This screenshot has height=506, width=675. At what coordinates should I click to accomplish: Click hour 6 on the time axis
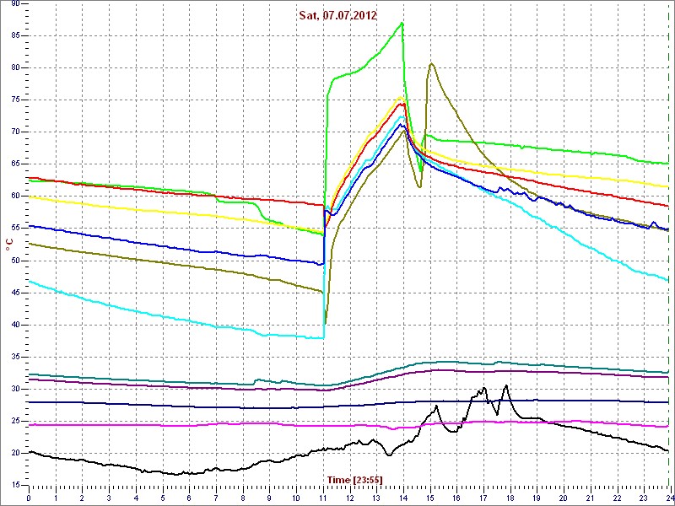tap(189, 498)
